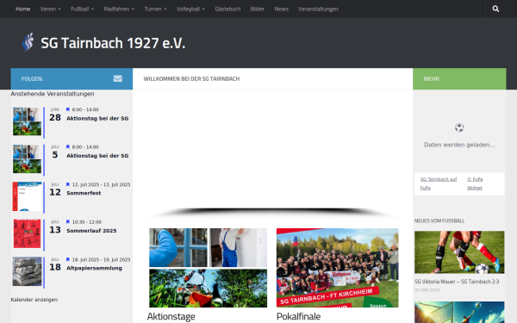Image resolution: width=517 pixels, height=323 pixels.
Task: Click the Aktionstage collage image
Action: click(208, 268)
